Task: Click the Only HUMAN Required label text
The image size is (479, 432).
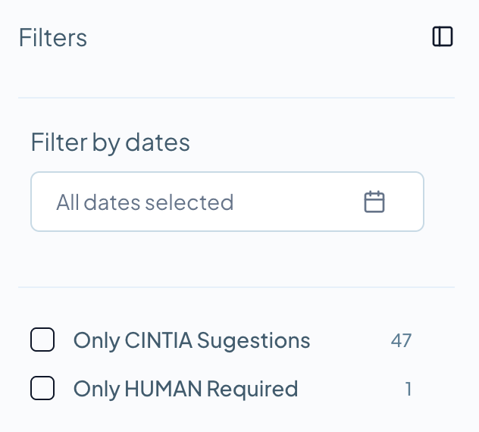Action: pos(185,389)
